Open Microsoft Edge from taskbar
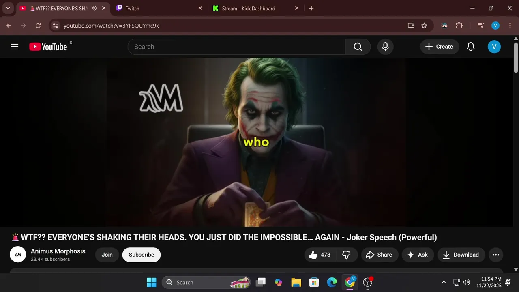Screen dimensions: 519x292 click(332, 282)
